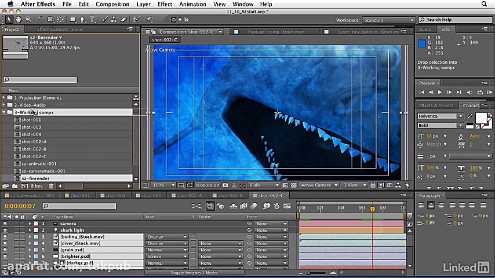Open the Active Camera view dropdown
Image resolution: width=495 pixels, height=278 pixels.
coord(319,185)
